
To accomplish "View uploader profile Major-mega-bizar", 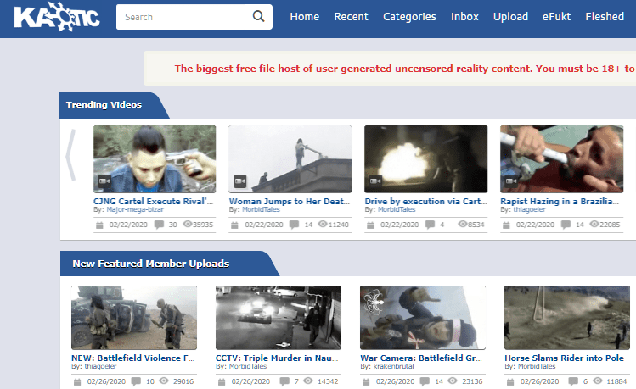I will (135, 209).
